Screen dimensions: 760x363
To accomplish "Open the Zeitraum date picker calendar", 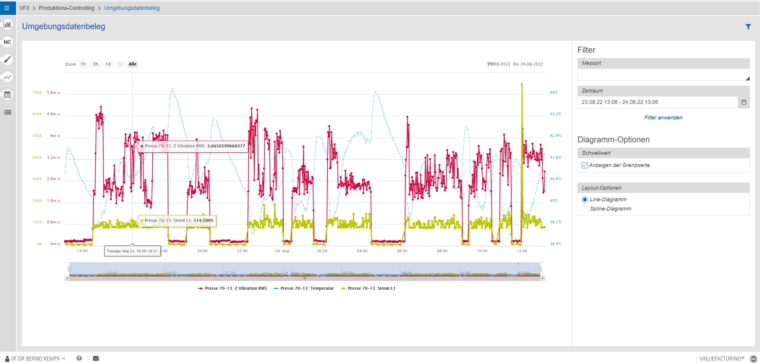I will (744, 102).
